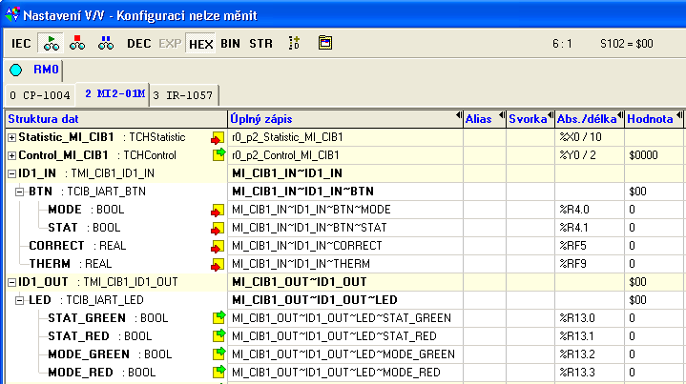Switch value display to BIN

(x=230, y=44)
